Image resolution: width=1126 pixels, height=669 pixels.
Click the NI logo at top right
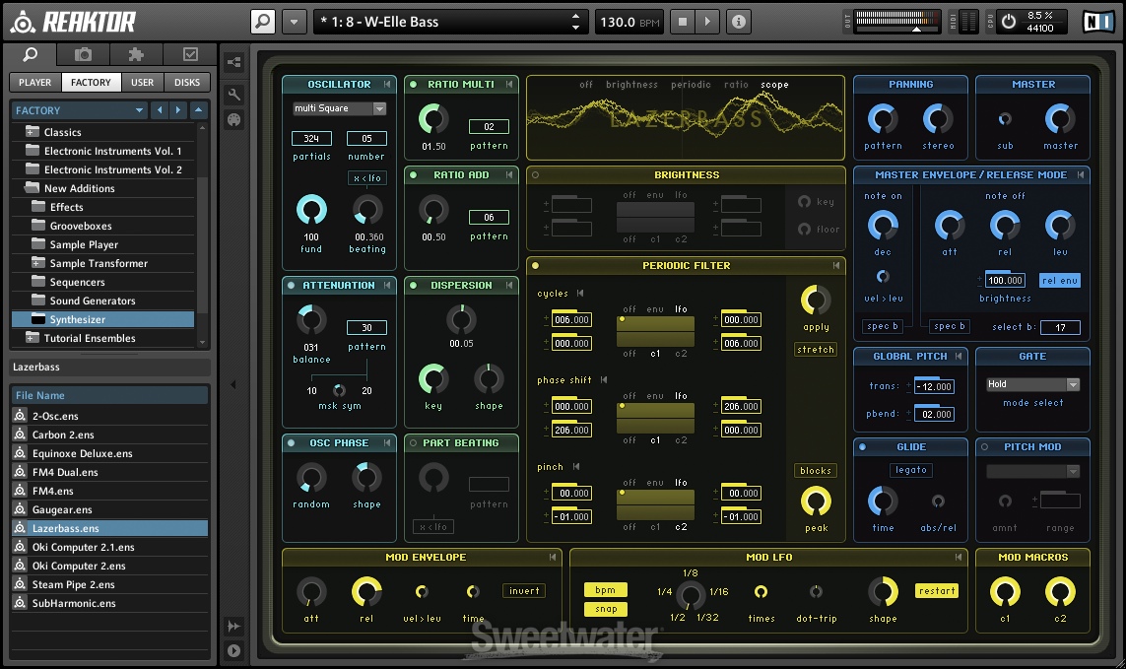click(1098, 22)
